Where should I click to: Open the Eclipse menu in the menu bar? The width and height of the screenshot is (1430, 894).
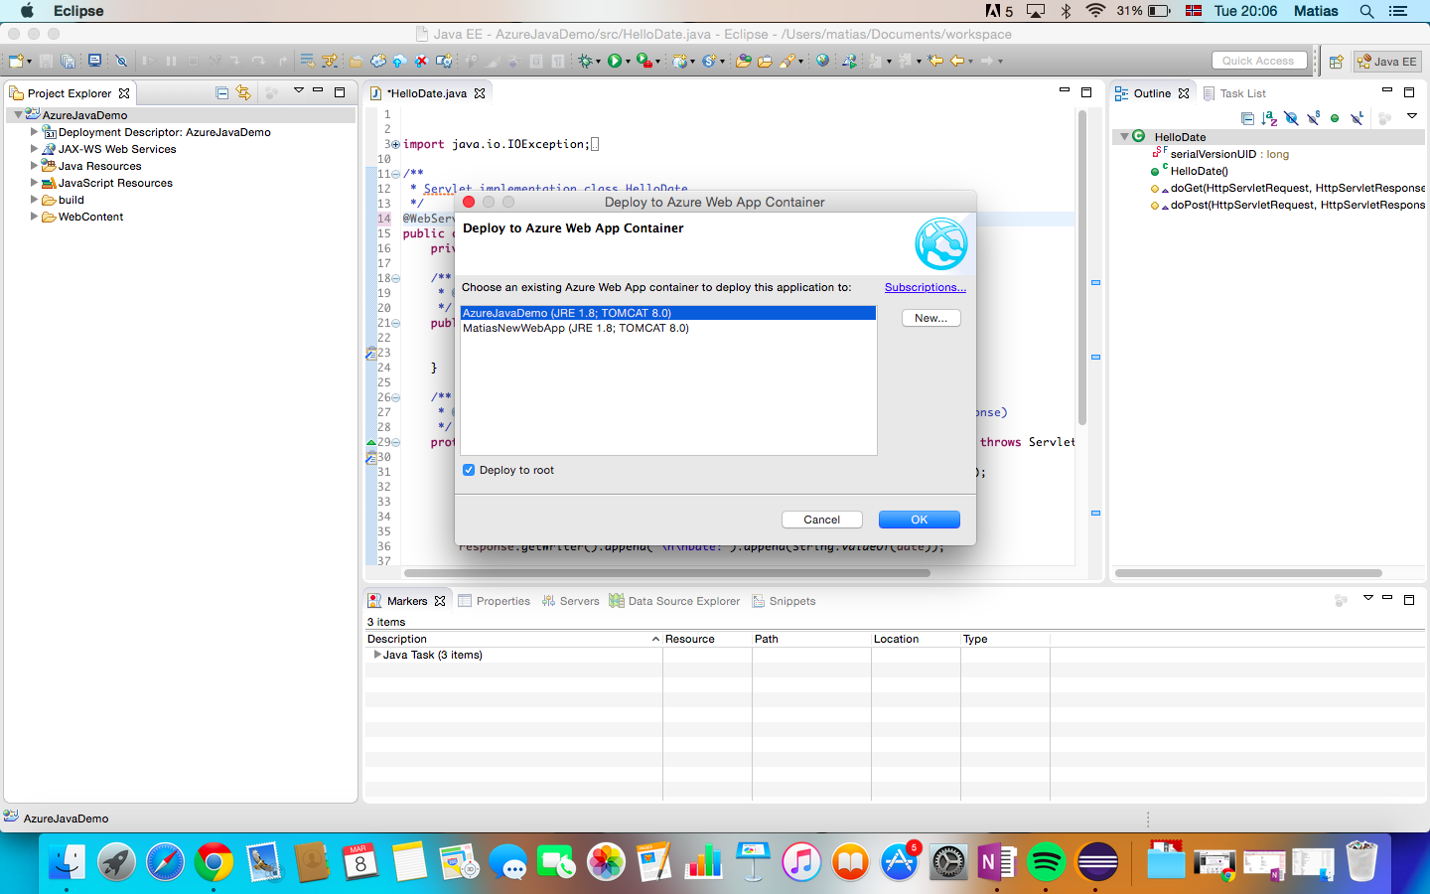[78, 11]
